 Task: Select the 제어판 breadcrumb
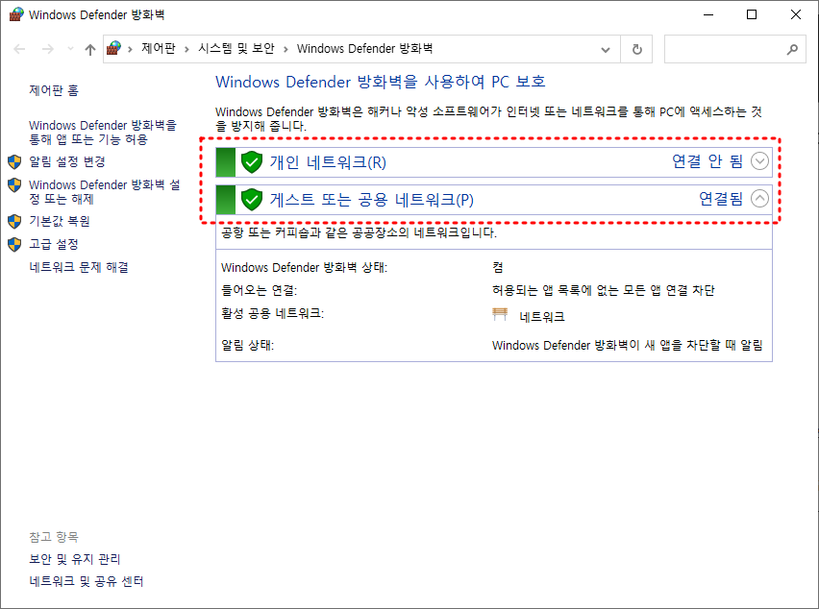[159, 49]
